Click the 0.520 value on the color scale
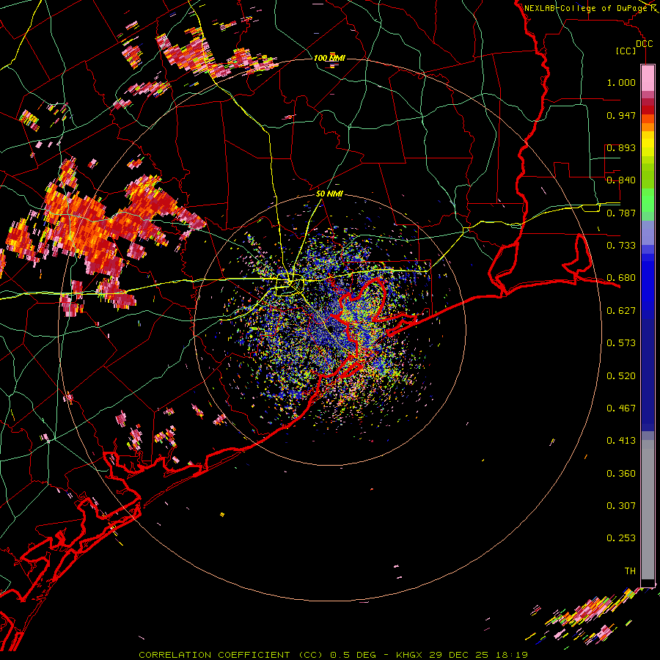This screenshot has height=660, width=660. pyautogui.click(x=621, y=376)
